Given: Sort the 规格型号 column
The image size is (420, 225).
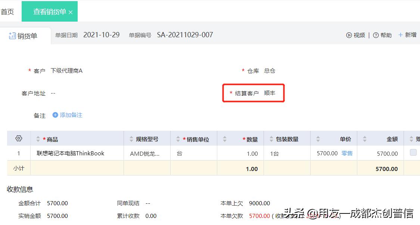Looking at the screenshot, I should [x=131, y=138].
